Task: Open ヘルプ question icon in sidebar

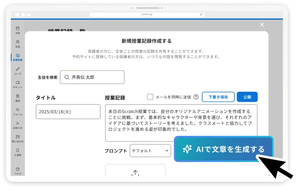Action: point(18,169)
